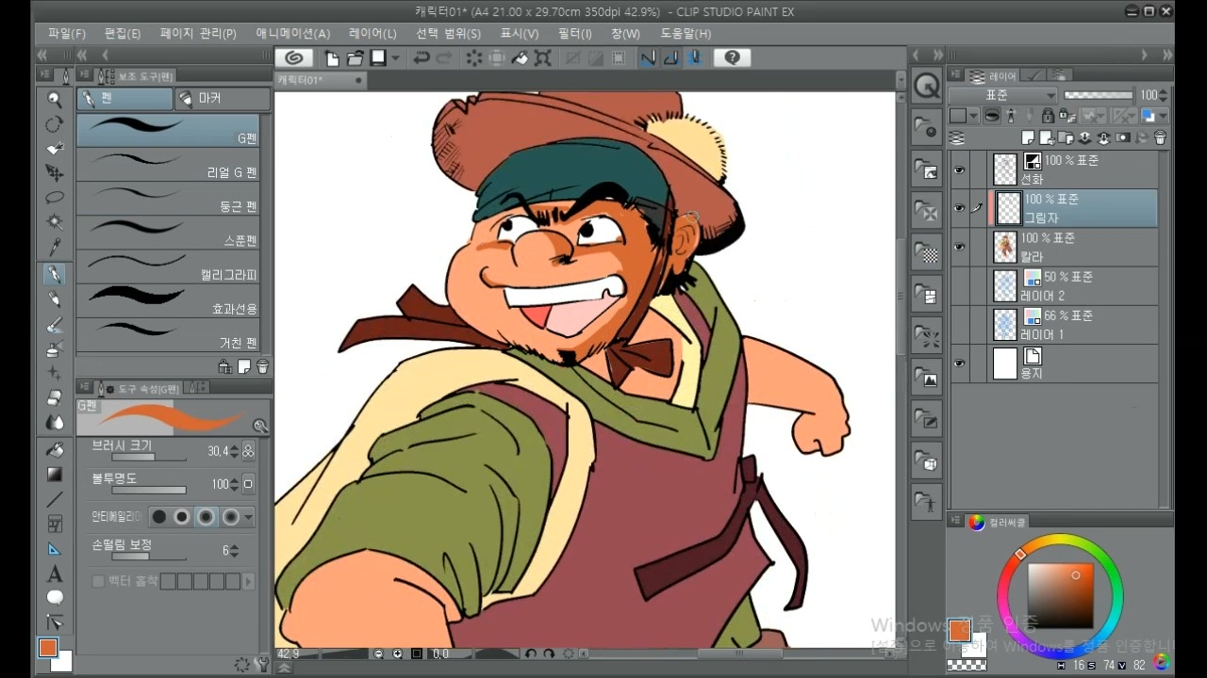Open CLIP STUDIO launcher icon
Screen dimensions: 1207x678
click(293, 57)
